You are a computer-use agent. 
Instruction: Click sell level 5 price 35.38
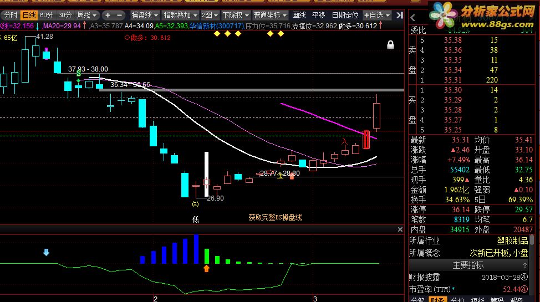(x=452, y=40)
